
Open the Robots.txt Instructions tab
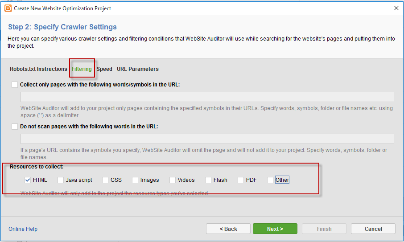click(38, 69)
